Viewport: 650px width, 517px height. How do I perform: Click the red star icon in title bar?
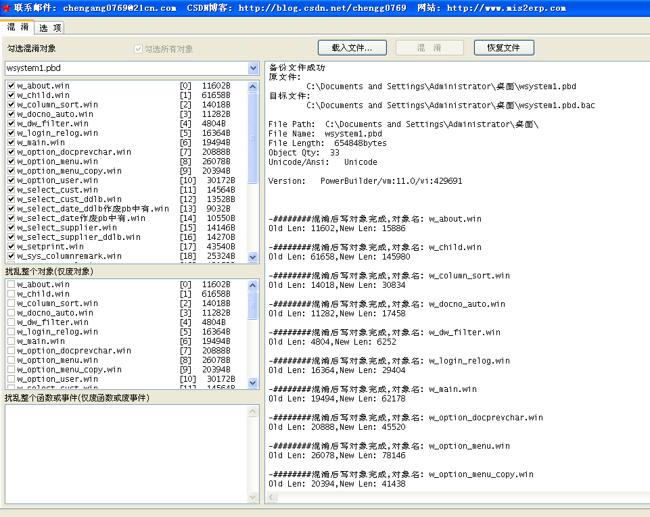coord(6,8)
